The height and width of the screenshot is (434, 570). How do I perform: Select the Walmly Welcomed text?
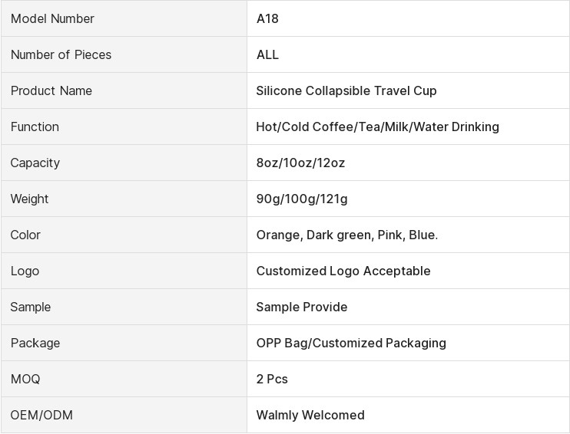310,415
